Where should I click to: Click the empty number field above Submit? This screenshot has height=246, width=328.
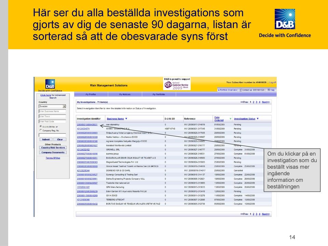pyautogui.click(x=52, y=135)
